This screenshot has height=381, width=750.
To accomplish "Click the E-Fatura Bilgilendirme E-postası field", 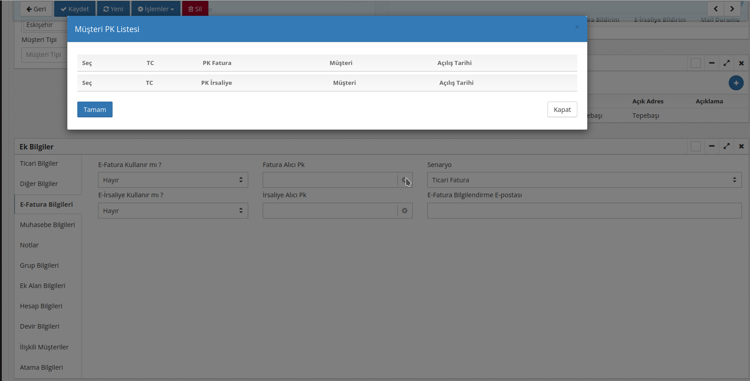I will tap(584, 211).
